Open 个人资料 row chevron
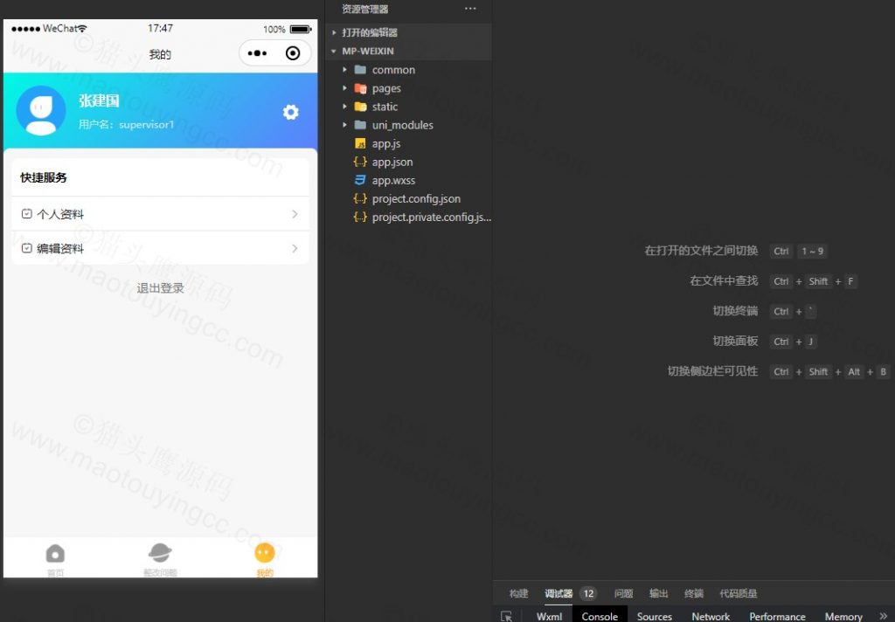Screen dimensions: 895x622 point(295,214)
